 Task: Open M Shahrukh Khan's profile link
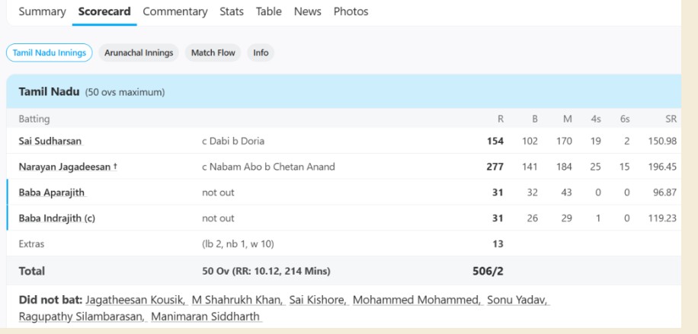(x=239, y=301)
